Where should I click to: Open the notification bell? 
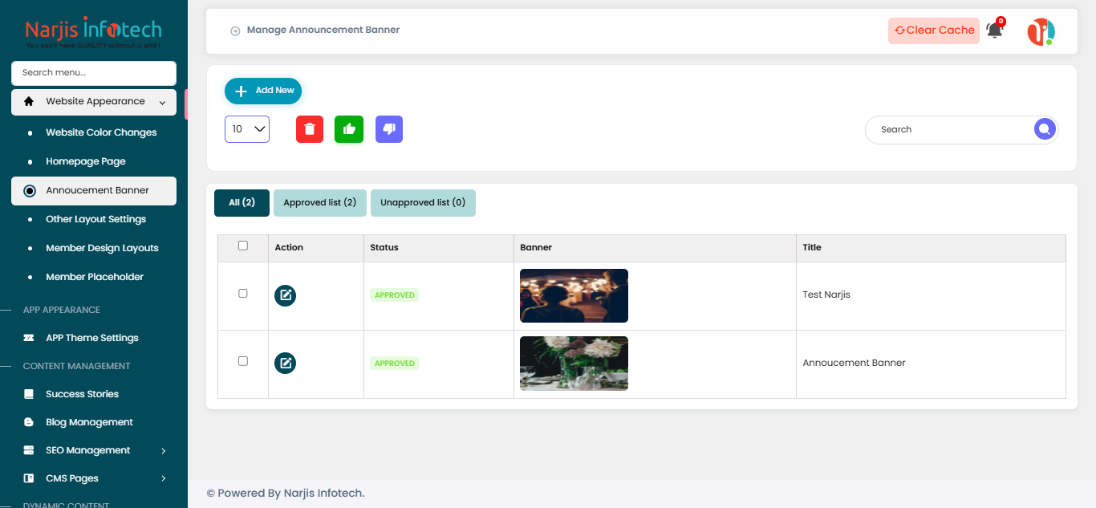pos(995,30)
